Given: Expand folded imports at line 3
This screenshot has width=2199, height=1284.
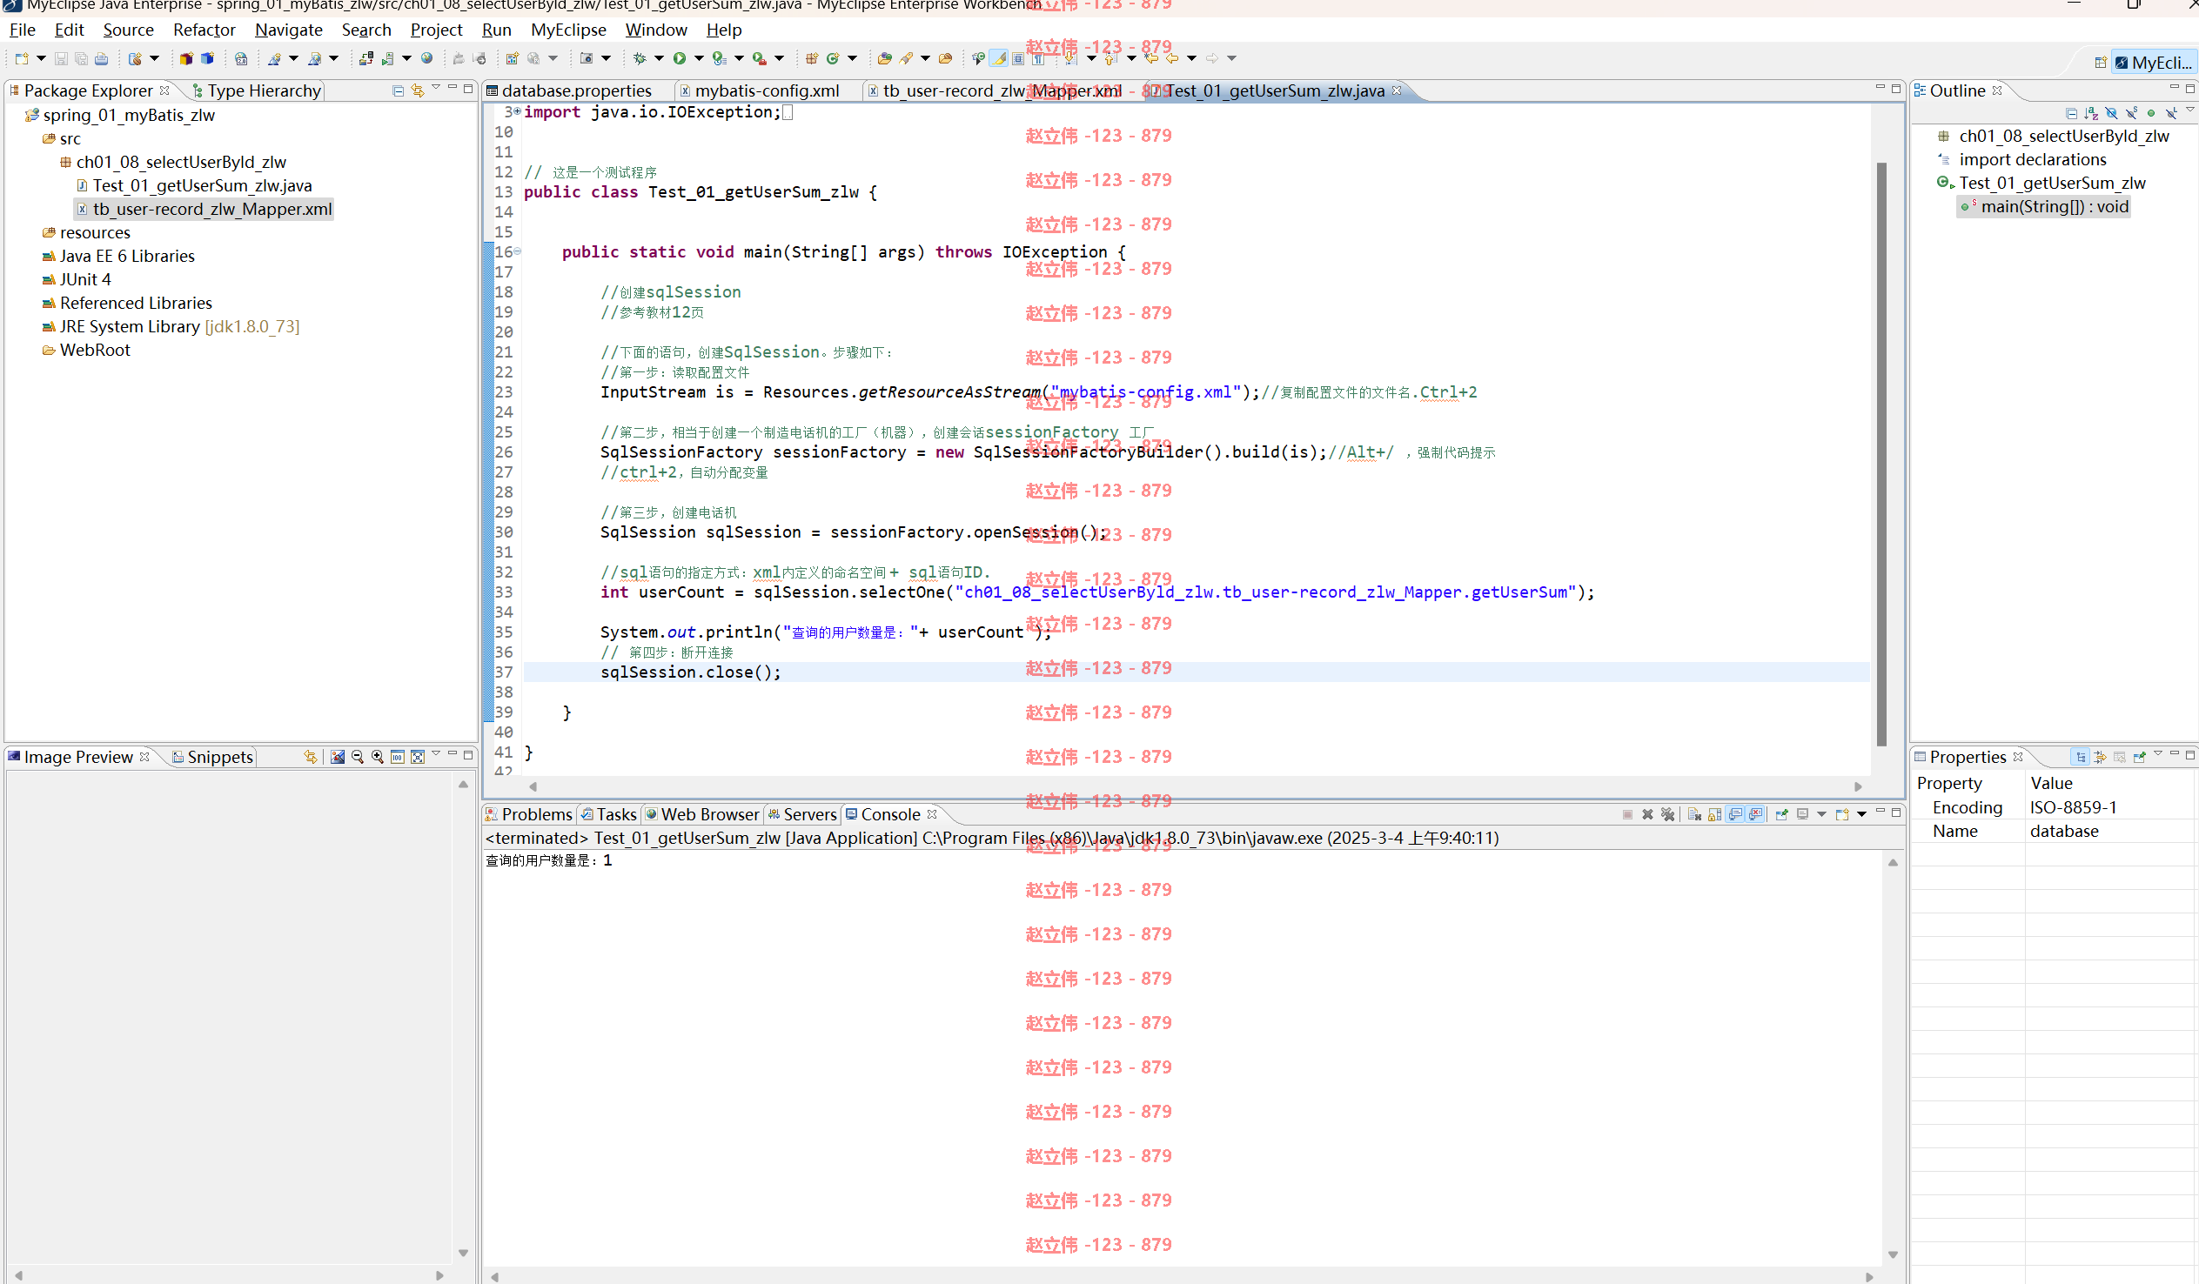Looking at the screenshot, I should (x=517, y=111).
